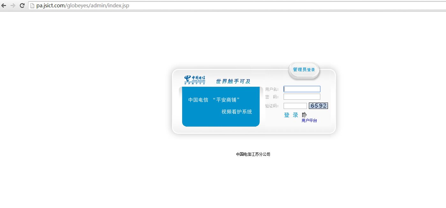The image size is (446, 208).
Task: Focus the 密码 password field
Action: (x=302, y=97)
